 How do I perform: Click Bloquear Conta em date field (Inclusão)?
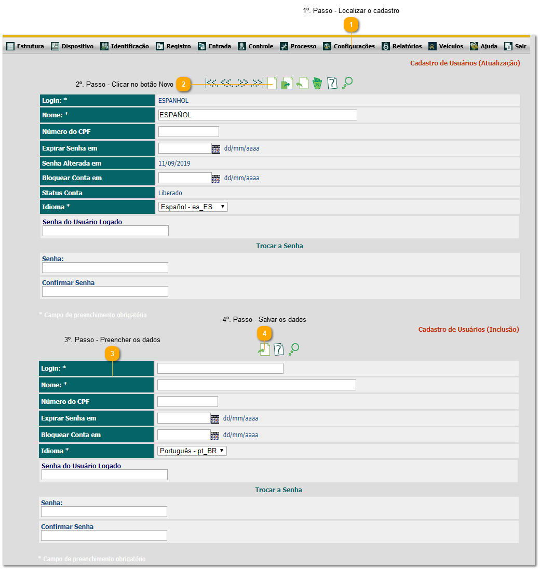pos(184,435)
